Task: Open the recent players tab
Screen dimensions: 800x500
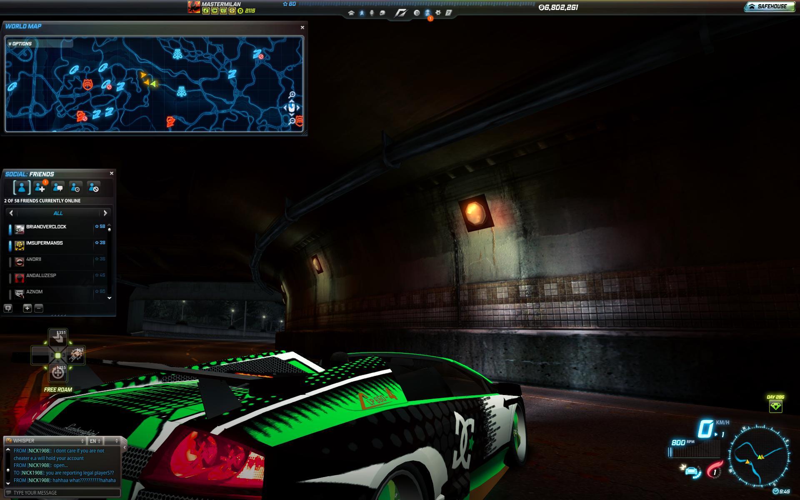Action: point(75,188)
